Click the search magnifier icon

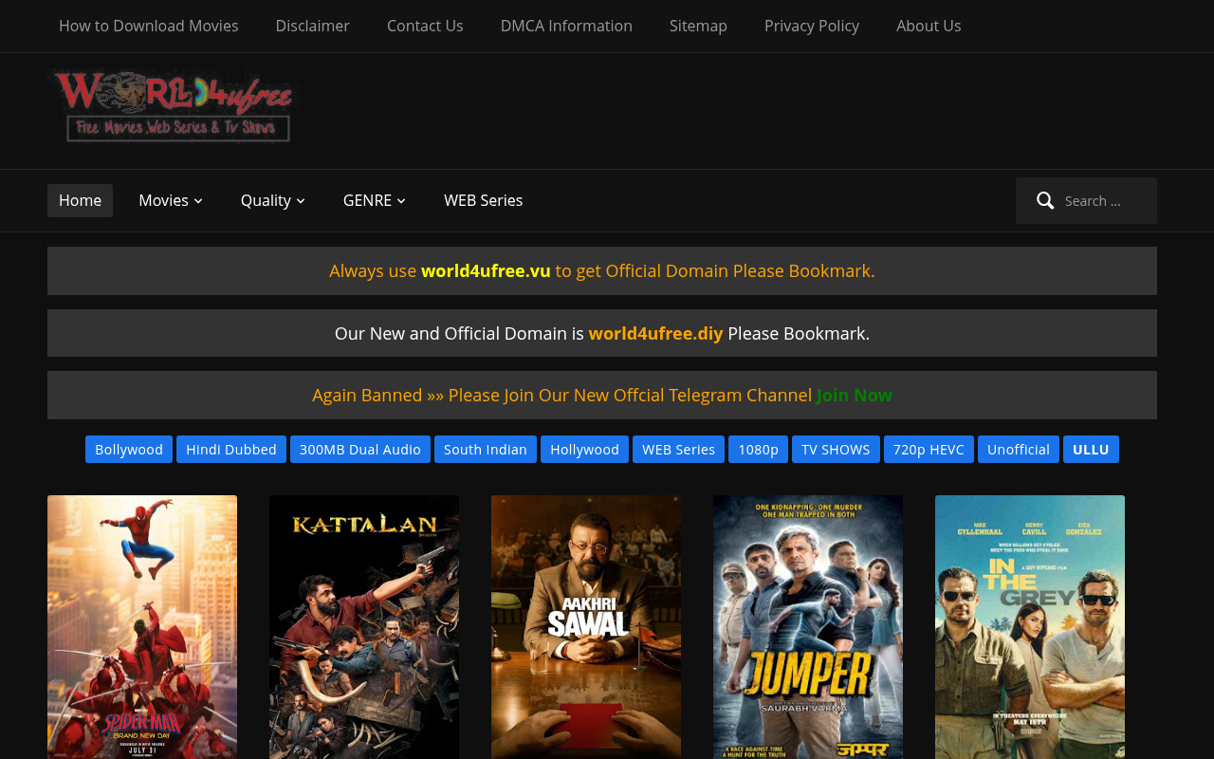pos(1045,200)
